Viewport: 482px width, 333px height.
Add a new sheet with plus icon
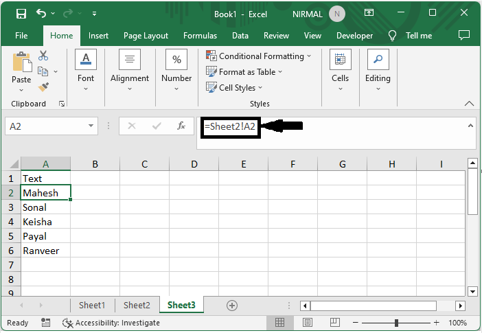click(232, 306)
